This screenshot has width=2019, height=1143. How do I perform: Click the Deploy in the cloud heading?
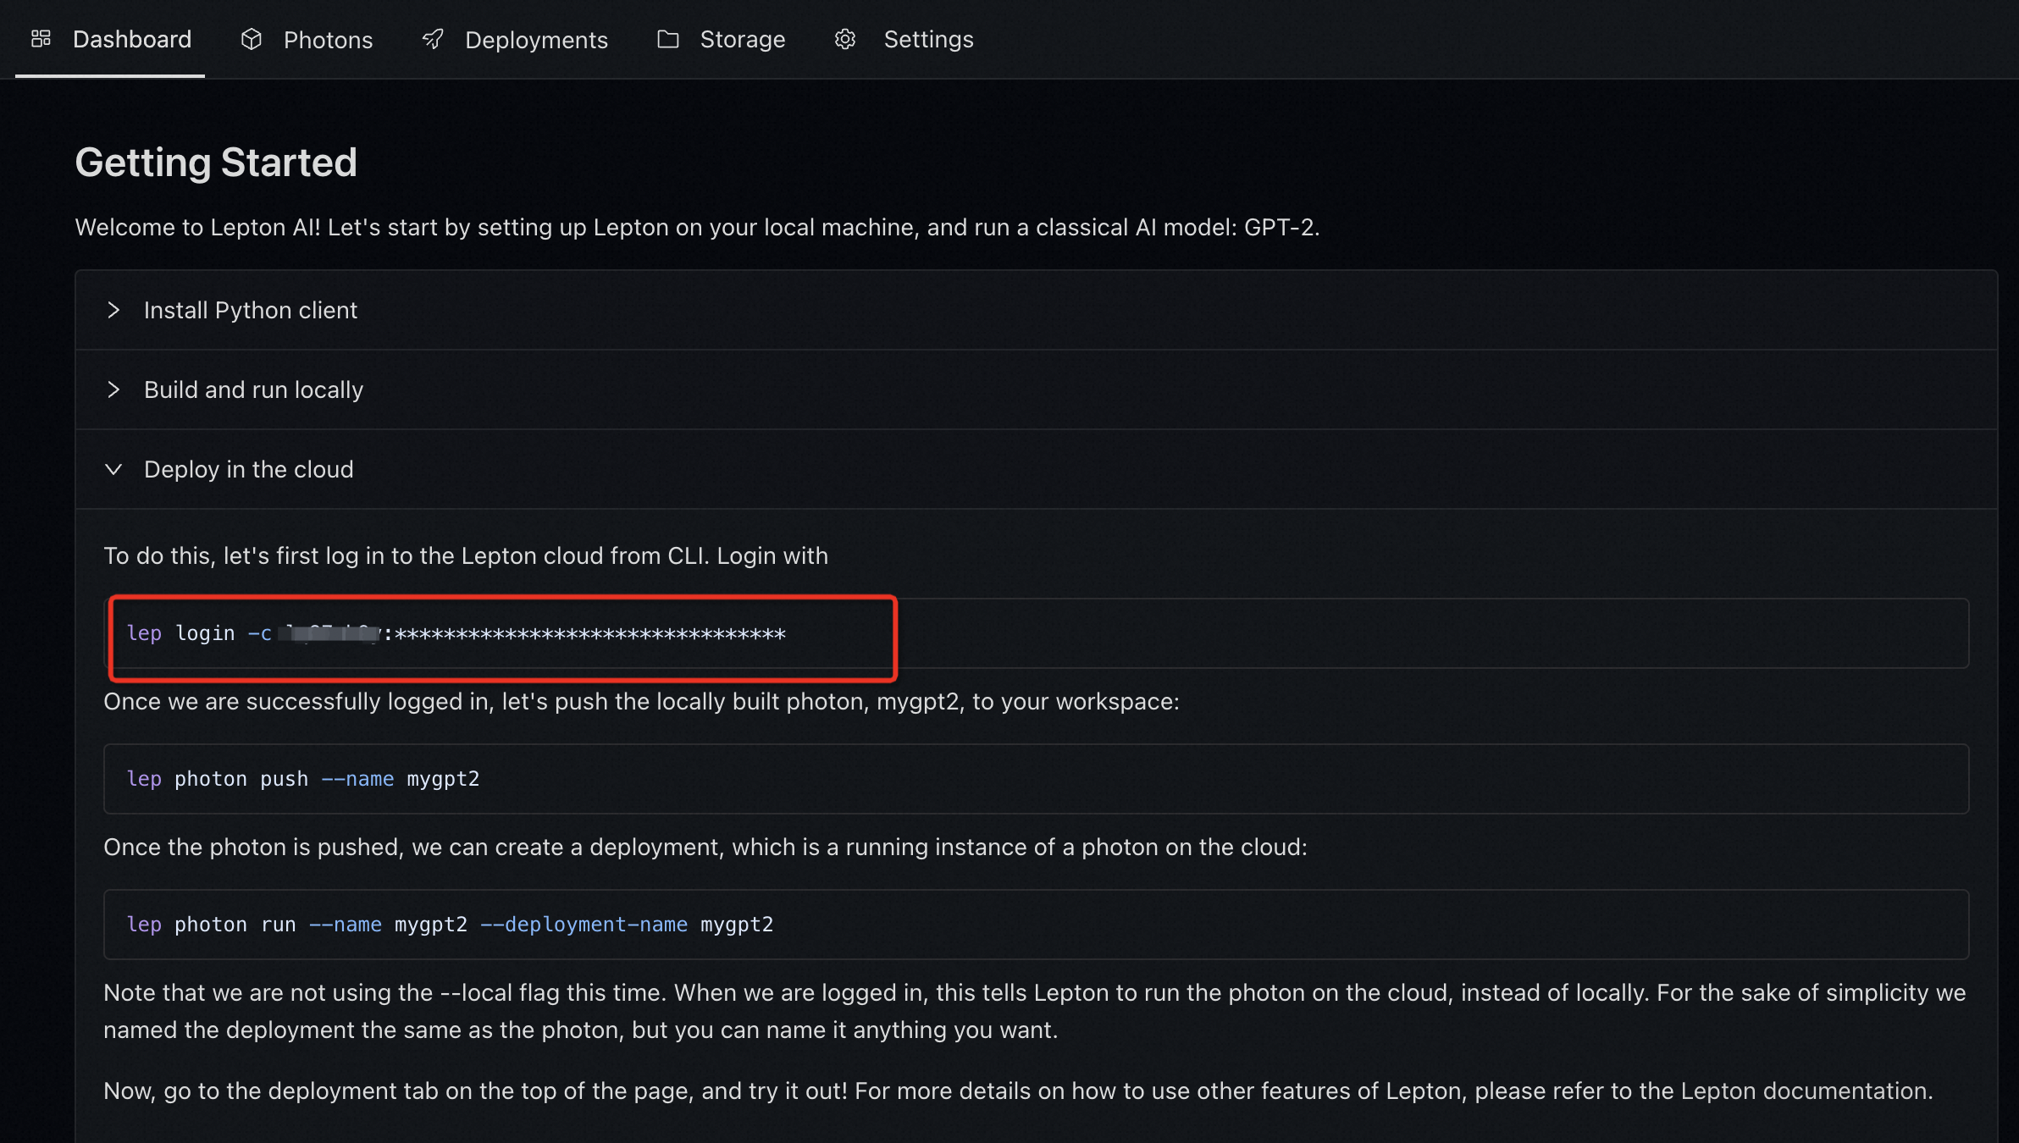point(248,469)
